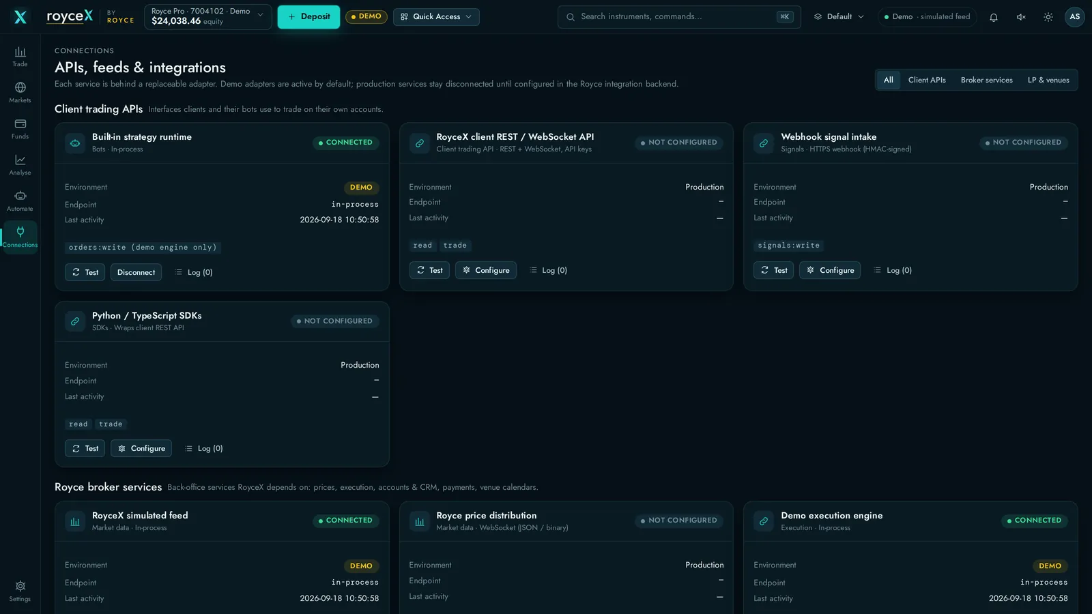Test the Webhook signal intake connection
The height and width of the screenshot is (614, 1092).
[x=773, y=270]
